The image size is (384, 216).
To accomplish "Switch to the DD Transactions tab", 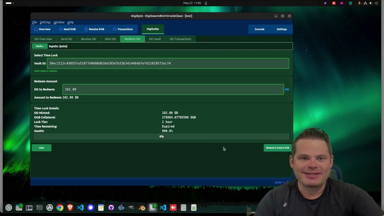I will pos(180,39).
